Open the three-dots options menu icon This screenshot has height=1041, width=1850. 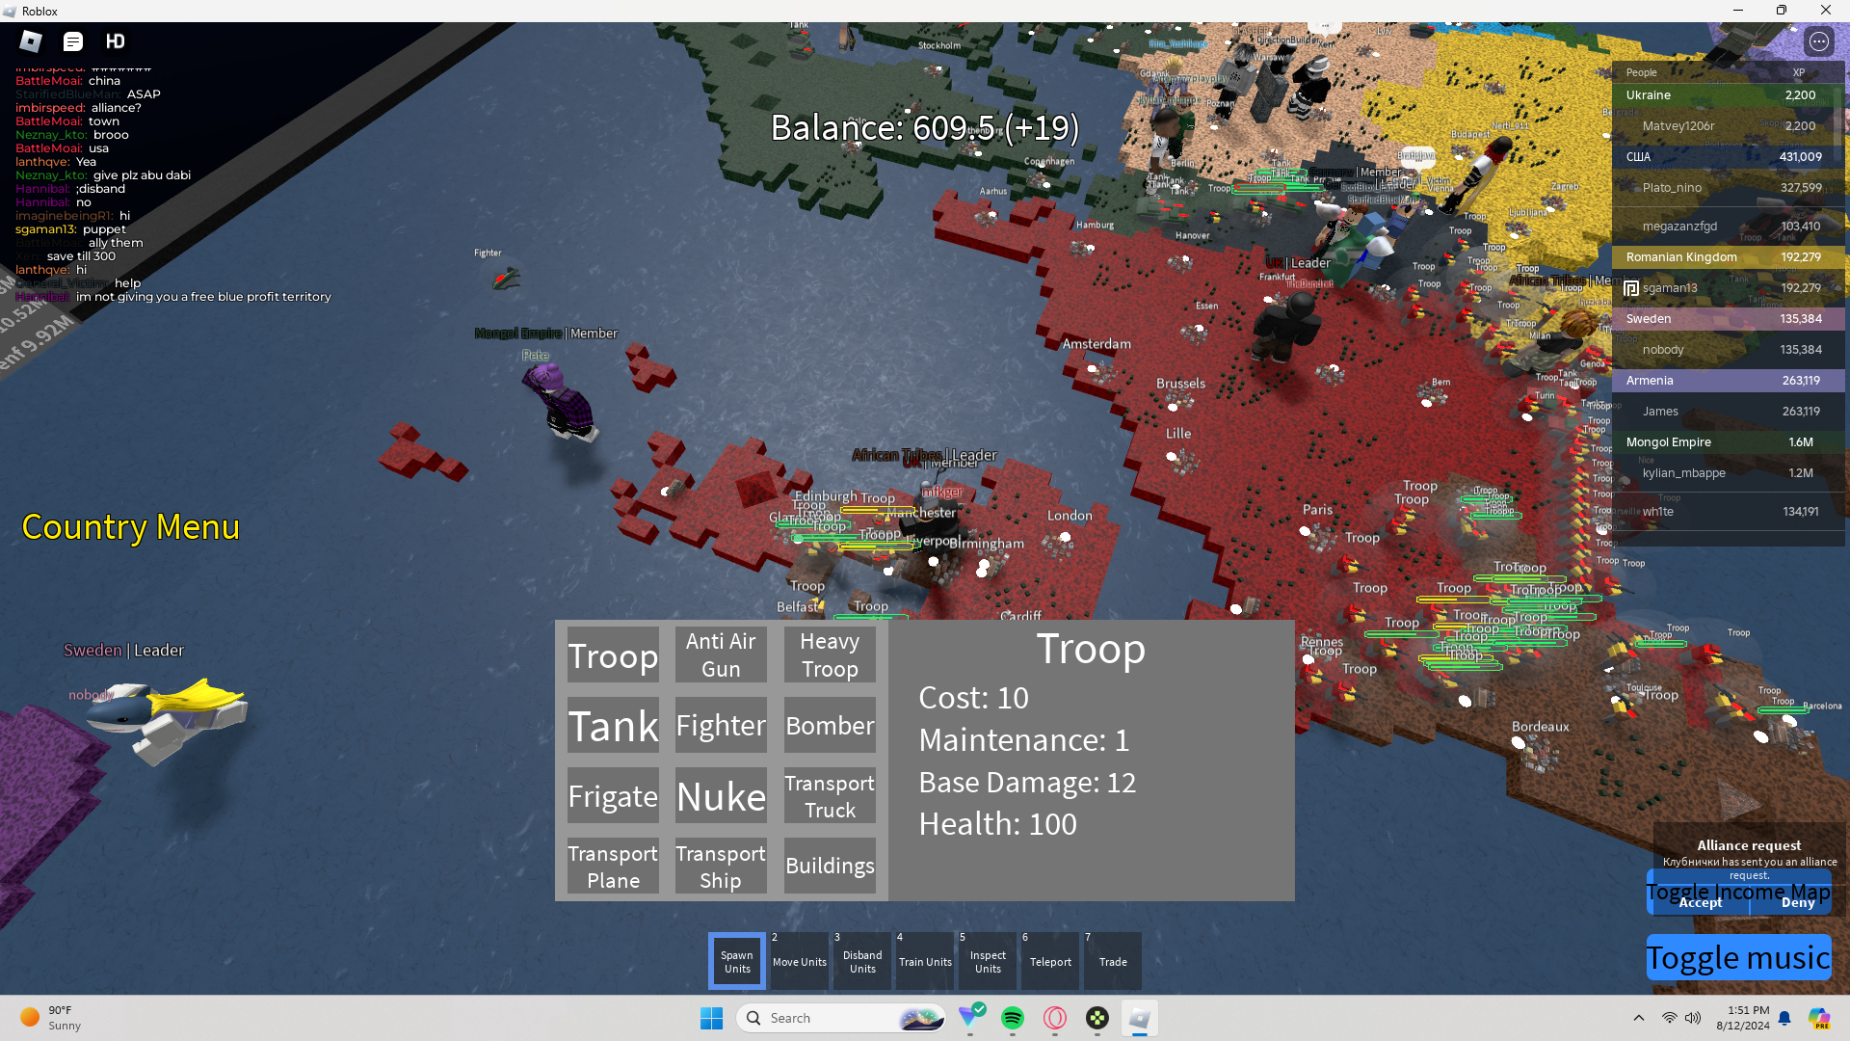point(1818,41)
